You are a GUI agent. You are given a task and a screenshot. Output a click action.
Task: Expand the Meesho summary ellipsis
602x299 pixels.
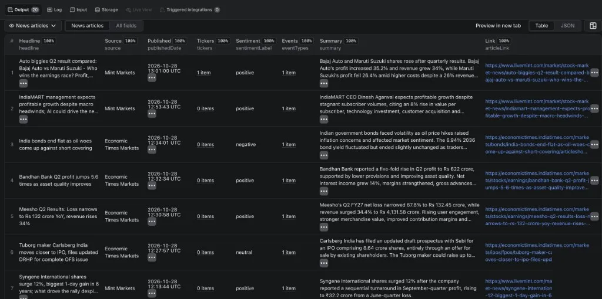(x=324, y=227)
